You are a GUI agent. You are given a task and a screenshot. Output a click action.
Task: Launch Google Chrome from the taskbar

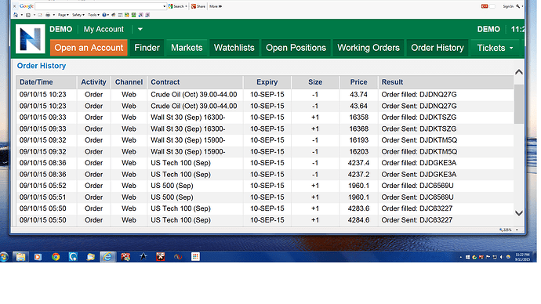[56, 257]
